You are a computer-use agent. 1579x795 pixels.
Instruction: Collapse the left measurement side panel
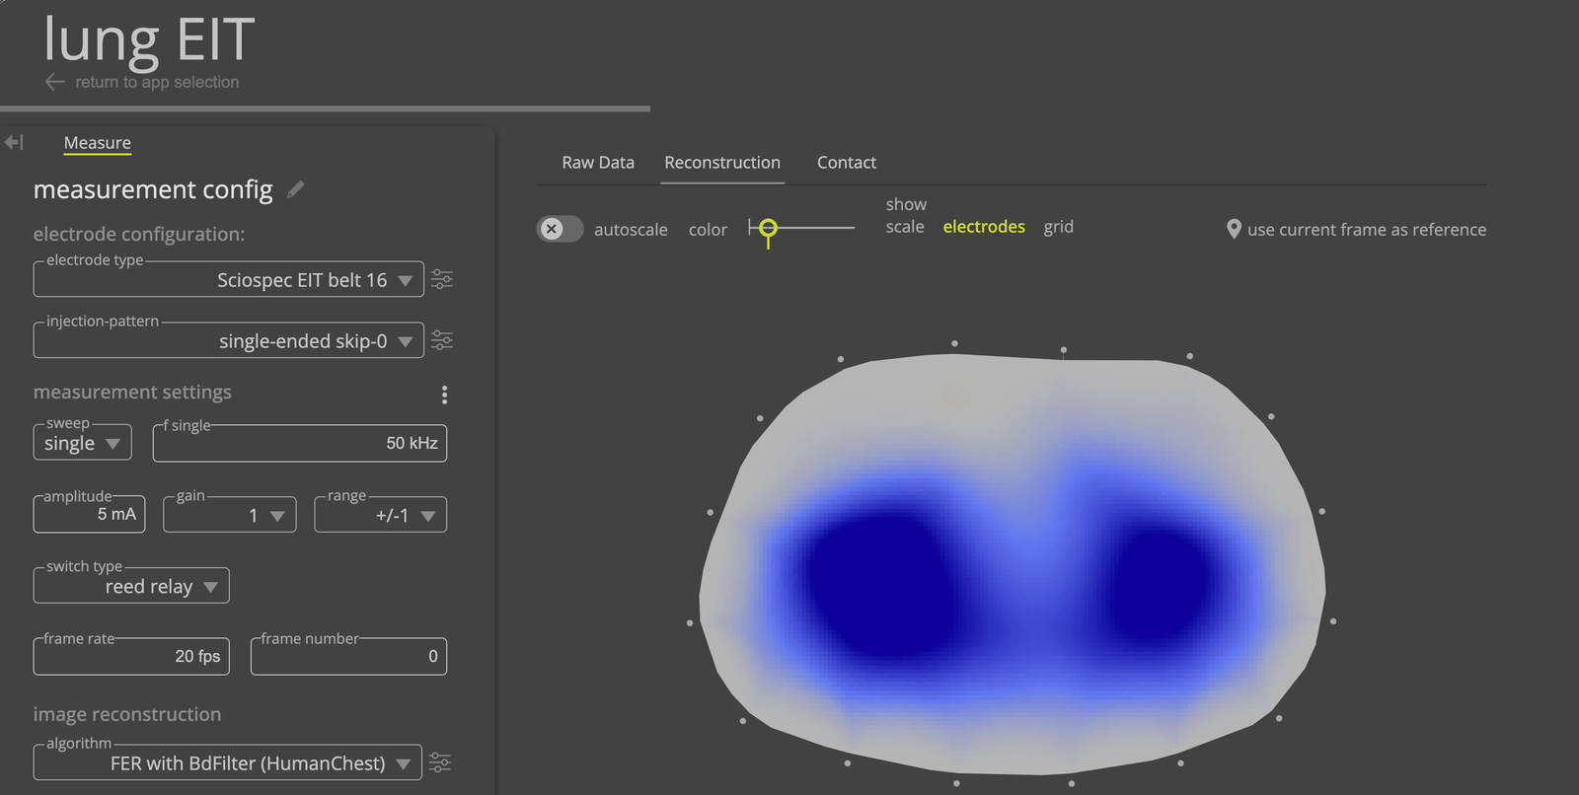coord(14,143)
